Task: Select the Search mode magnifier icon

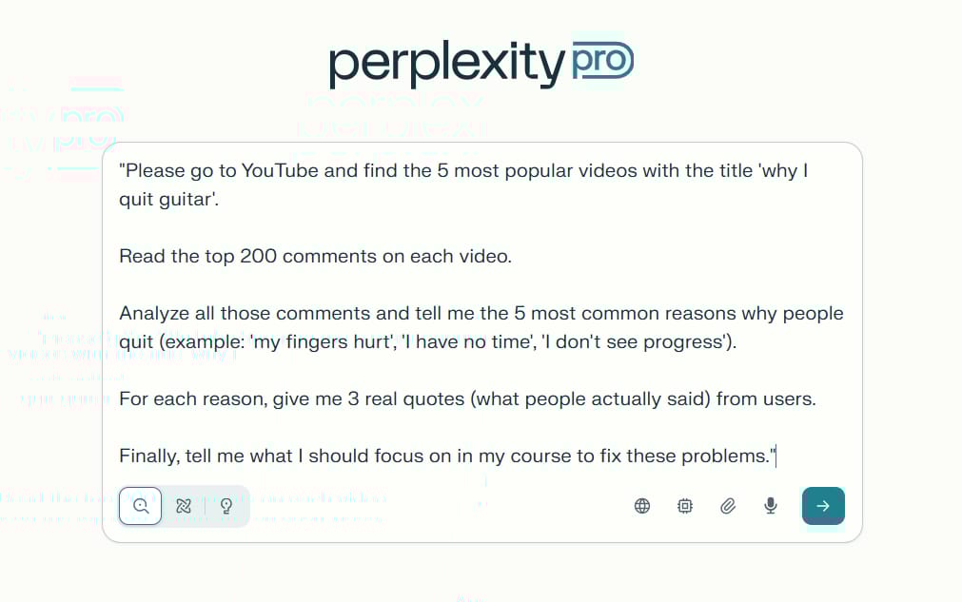Action: pos(141,506)
